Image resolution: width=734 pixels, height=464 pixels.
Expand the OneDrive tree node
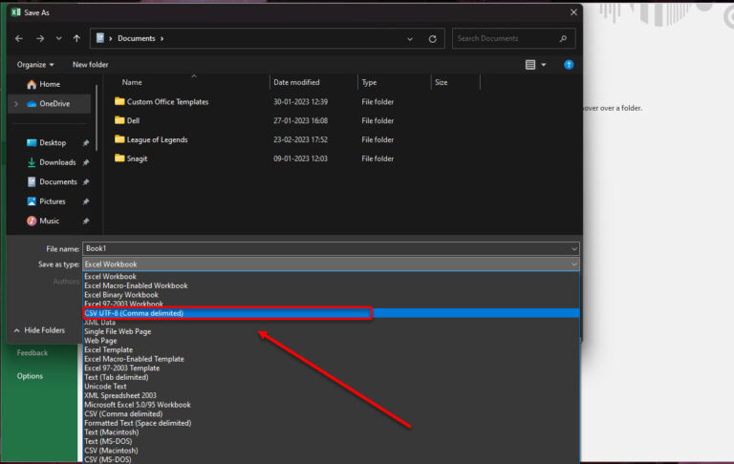(16, 104)
